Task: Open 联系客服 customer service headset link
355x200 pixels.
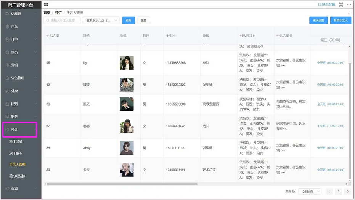Action: [x=326, y=5]
